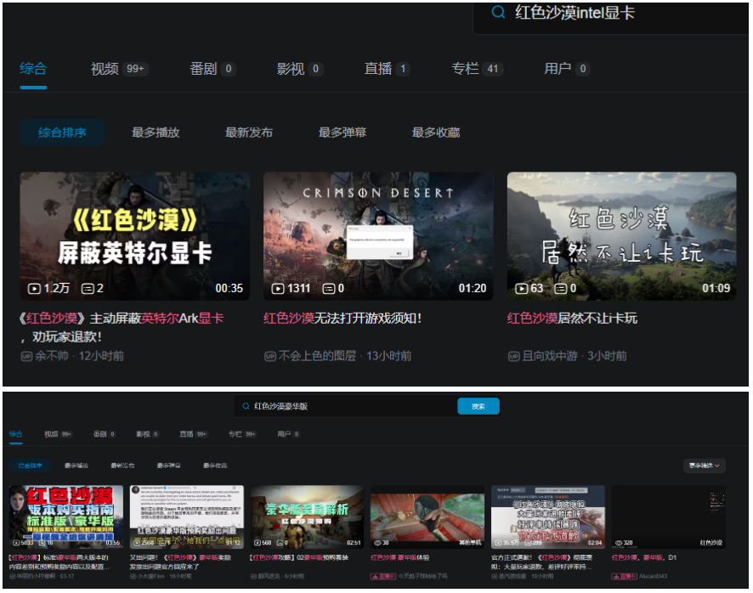Click the UP badge icon before 不会上色的图层
This screenshot has height=593, width=753.
tap(270, 356)
